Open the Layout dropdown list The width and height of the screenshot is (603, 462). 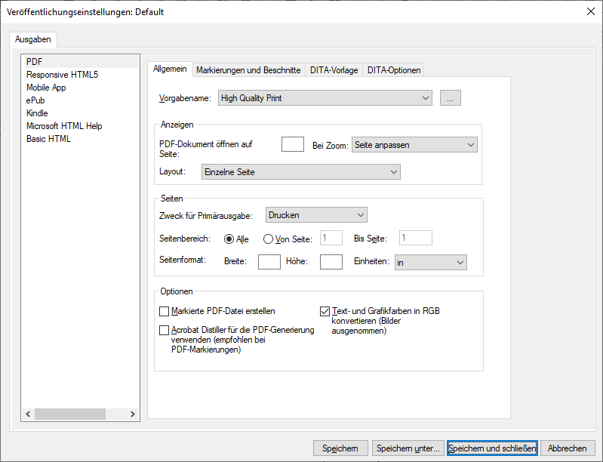point(300,172)
